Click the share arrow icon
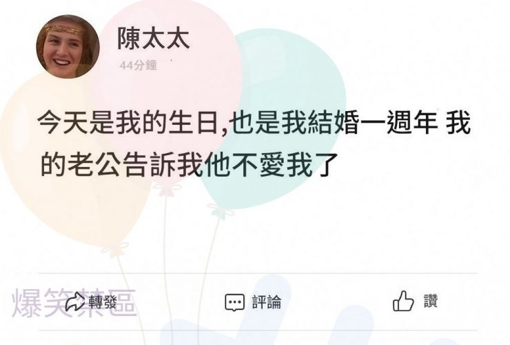 [74, 302]
